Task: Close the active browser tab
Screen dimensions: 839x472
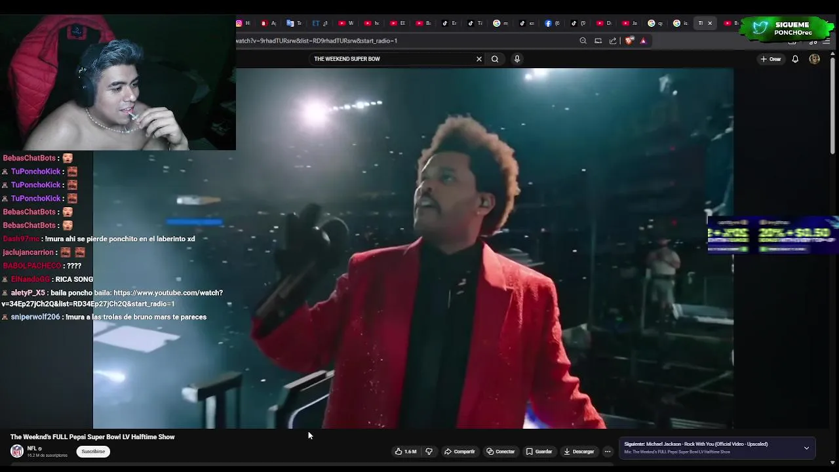Action: (x=709, y=23)
